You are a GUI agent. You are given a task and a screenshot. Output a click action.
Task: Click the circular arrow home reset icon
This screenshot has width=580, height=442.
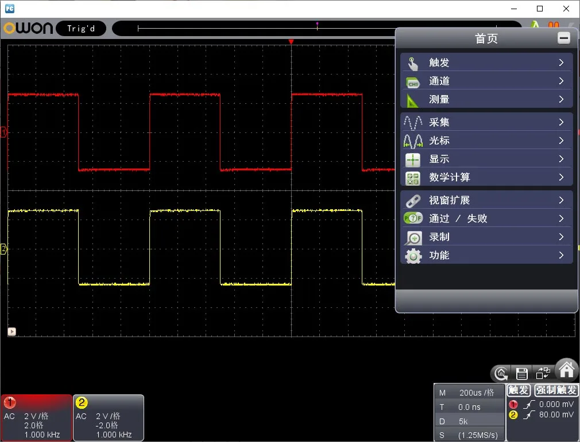501,374
